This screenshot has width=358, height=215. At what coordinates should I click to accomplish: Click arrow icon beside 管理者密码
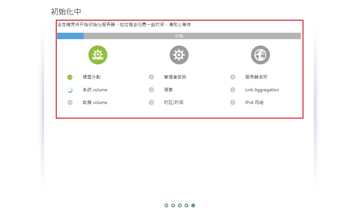151,77
